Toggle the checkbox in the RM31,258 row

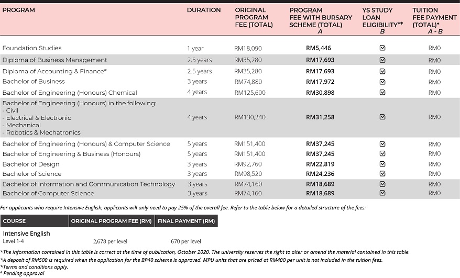382,117
